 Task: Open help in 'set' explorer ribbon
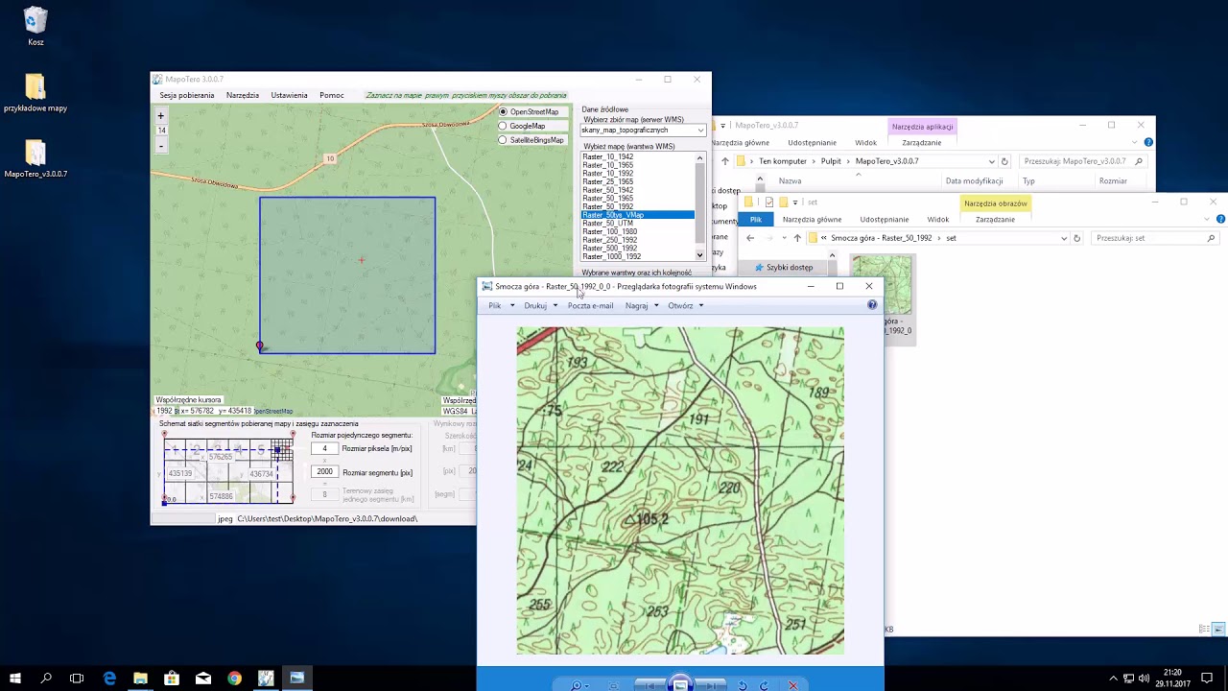(1220, 220)
